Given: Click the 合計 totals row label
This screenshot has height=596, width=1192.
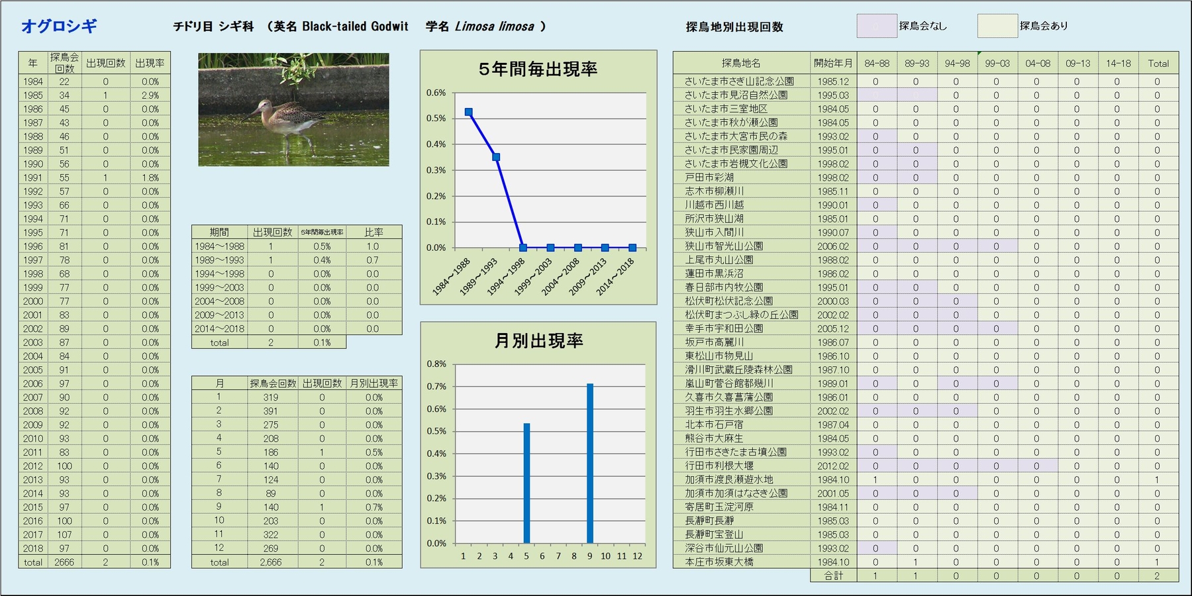Looking at the screenshot, I should tap(833, 576).
